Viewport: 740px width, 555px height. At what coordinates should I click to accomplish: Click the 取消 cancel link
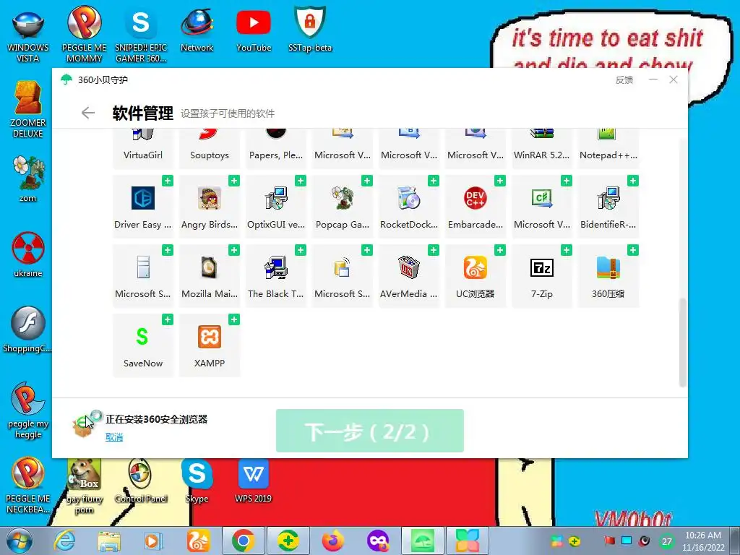[113, 437]
